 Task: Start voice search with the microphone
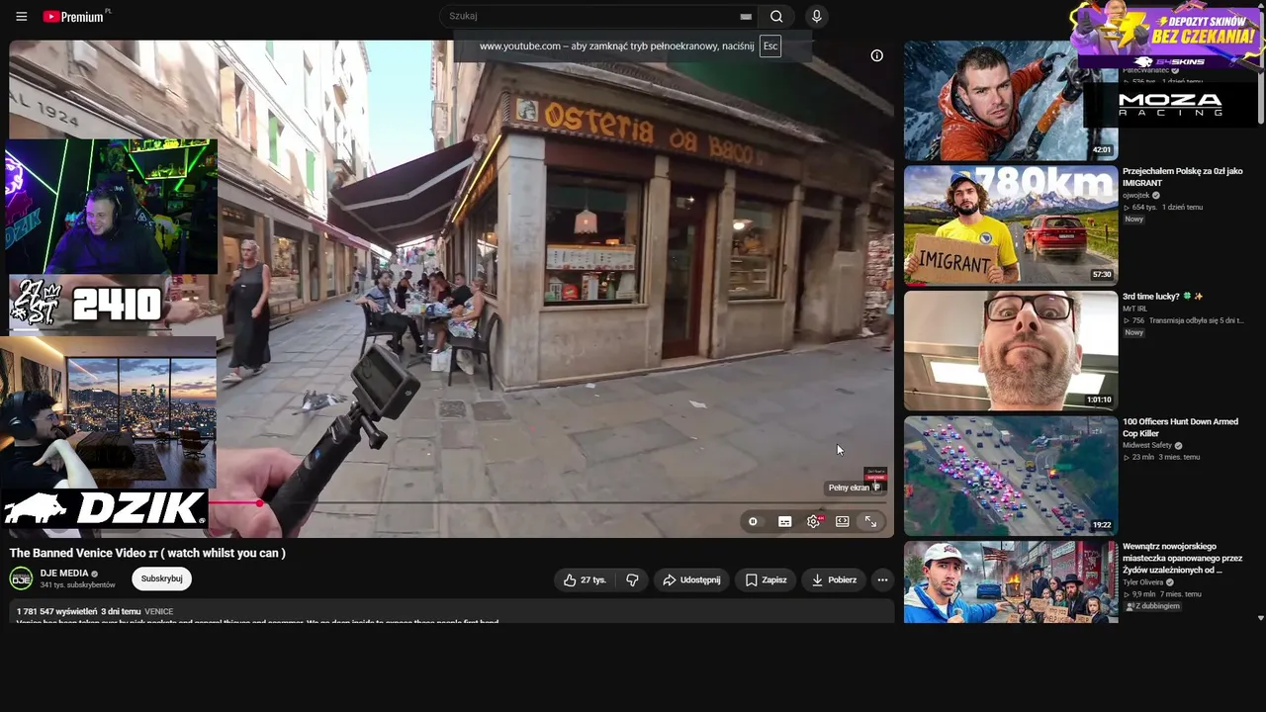(816, 17)
